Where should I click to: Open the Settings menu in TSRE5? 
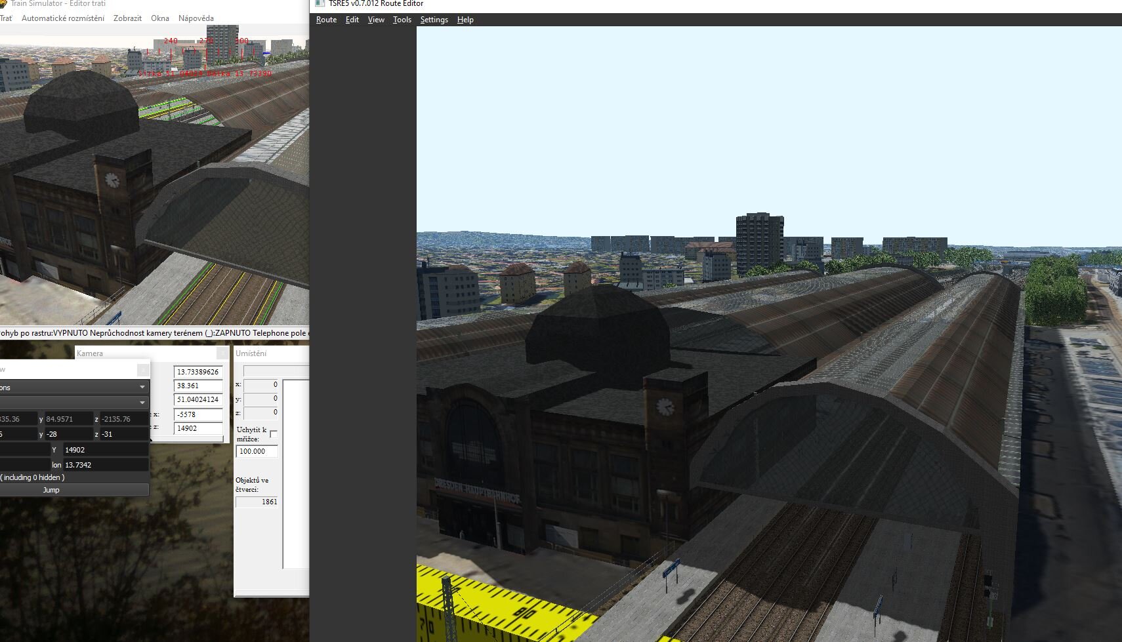434,20
